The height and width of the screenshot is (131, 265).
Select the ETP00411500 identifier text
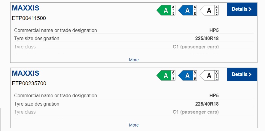coord(29,18)
